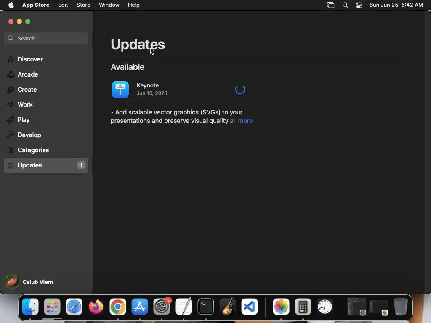431x323 pixels.
Task: Click the Updates download icon in sidebar
Action: 11,165
